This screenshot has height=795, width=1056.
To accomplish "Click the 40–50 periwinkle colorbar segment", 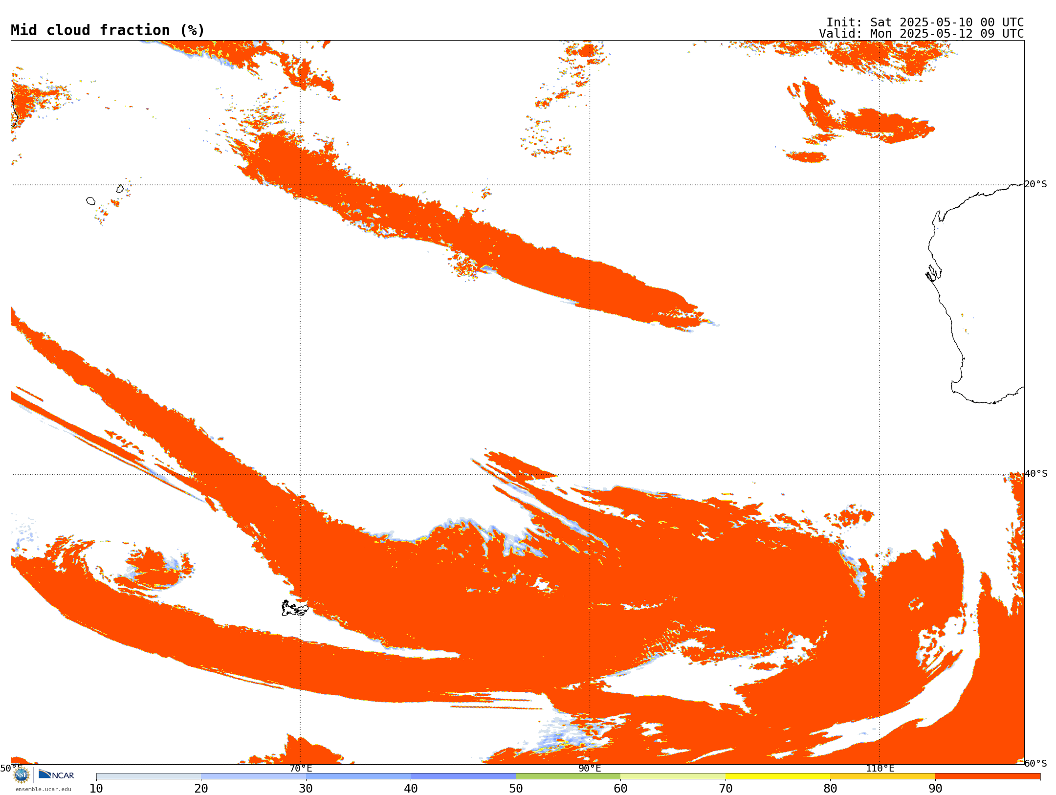I will pos(463,776).
